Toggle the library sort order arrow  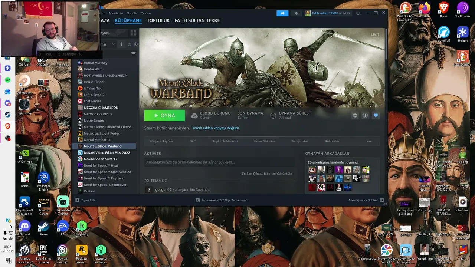(x=121, y=44)
